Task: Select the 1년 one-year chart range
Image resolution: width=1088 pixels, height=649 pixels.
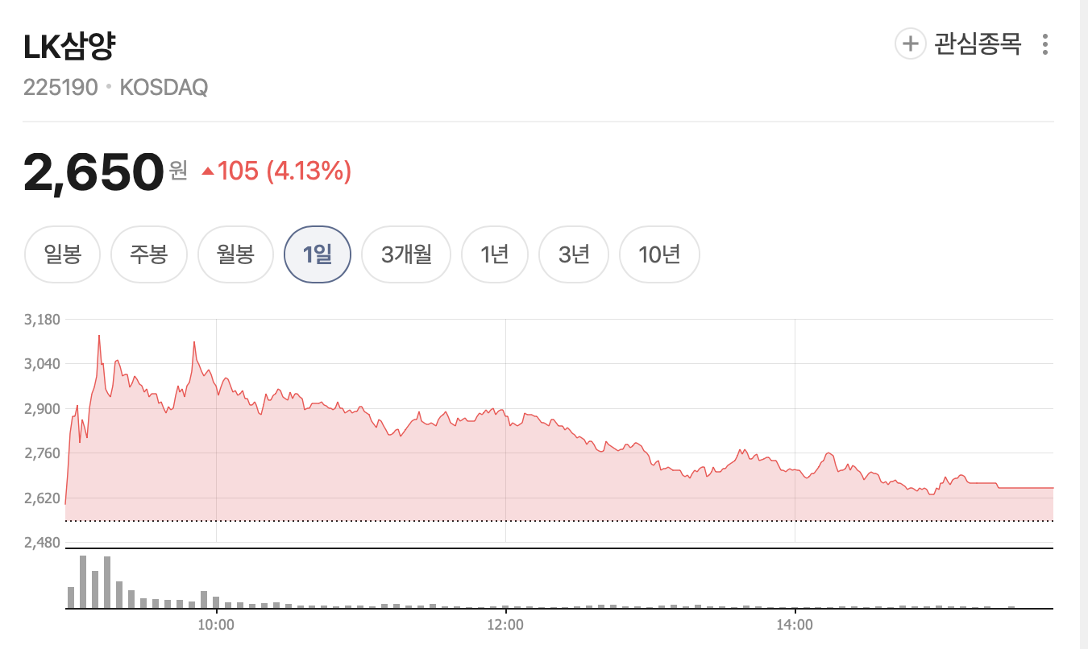Action: pyautogui.click(x=495, y=254)
